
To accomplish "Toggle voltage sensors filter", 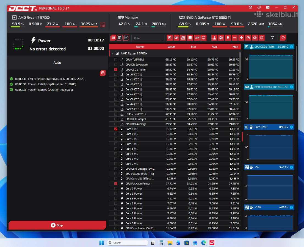I will pyautogui.click(x=221, y=38).
